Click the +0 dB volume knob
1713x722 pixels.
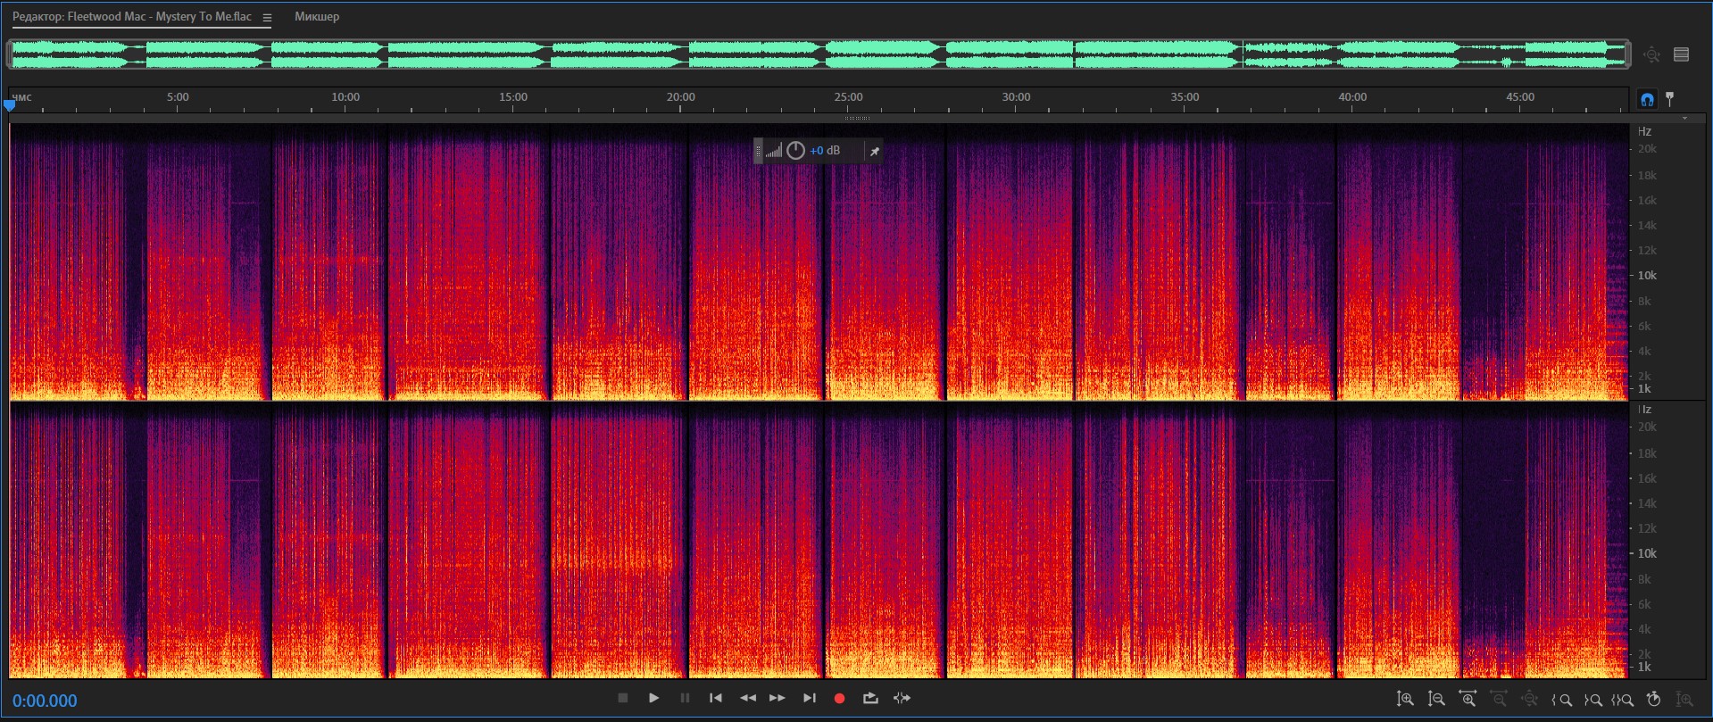[x=795, y=151]
